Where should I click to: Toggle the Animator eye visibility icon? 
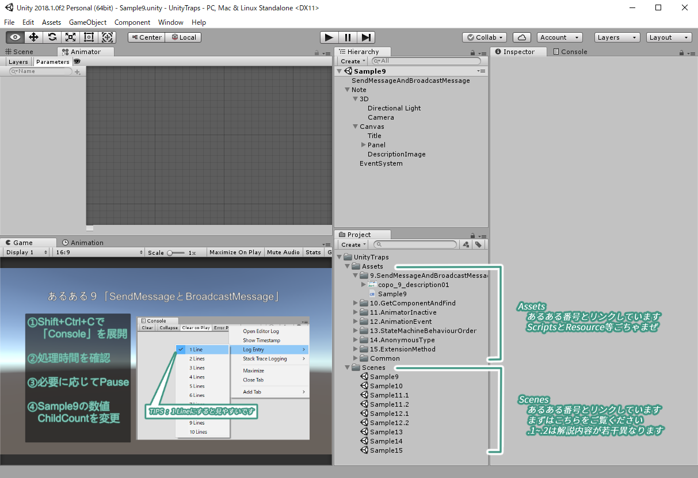coord(77,62)
